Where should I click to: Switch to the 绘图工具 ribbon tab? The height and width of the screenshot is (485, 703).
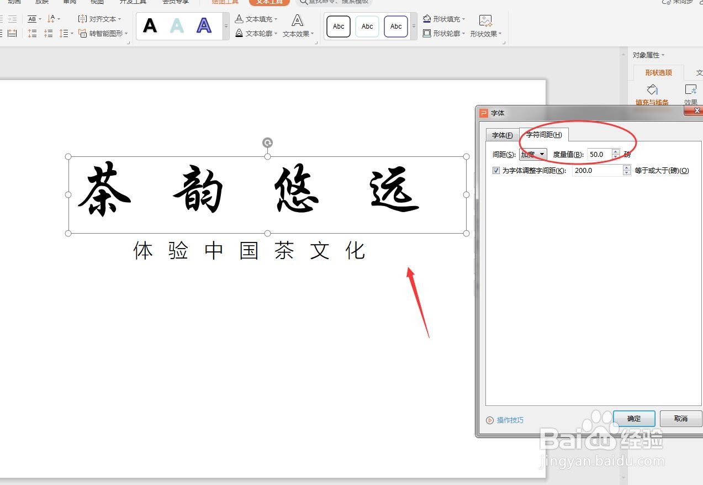tap(225, 2)
